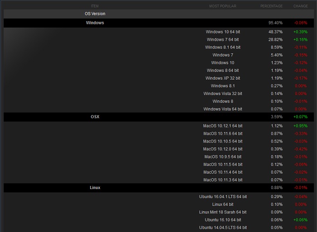Viewport: 317px width, 232px height.
Task: Click the MOST POPULAR column header
Action: [x=222, y=6]
